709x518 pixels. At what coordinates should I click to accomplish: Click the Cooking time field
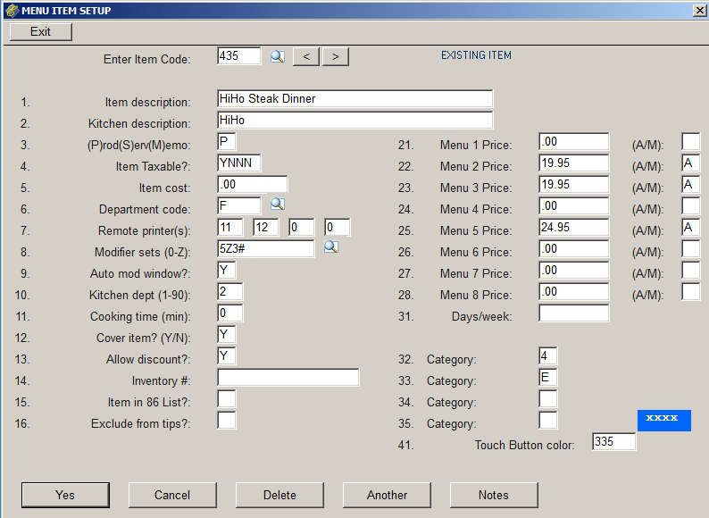pos(229,313)
